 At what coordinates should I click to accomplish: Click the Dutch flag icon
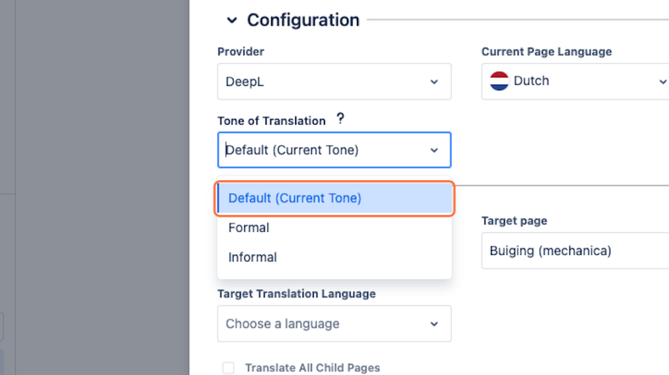[499, 81]
